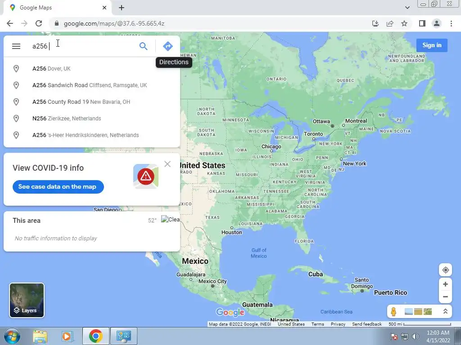The image size is (461, 345).
Task: Close the Google Maps tab
Action: tap(104, 8)
